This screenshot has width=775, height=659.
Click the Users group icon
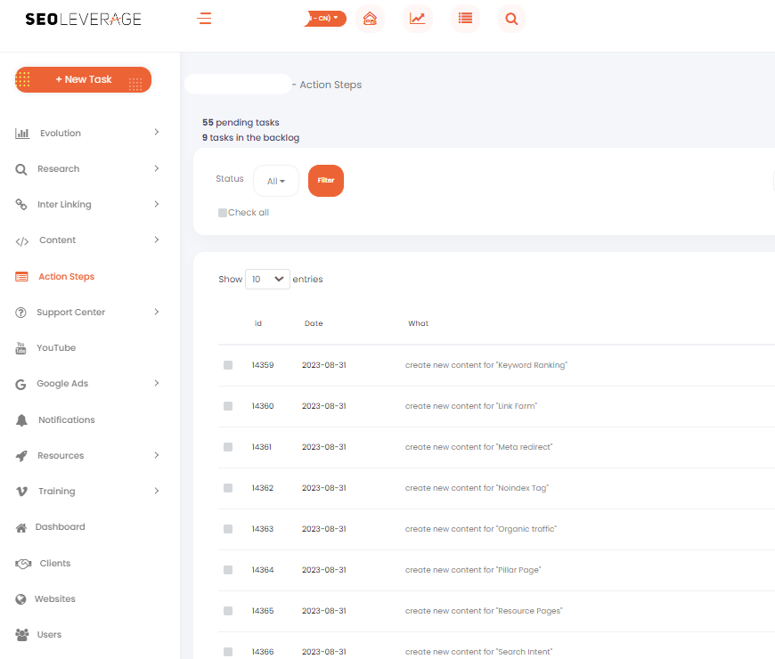point(21,635)
